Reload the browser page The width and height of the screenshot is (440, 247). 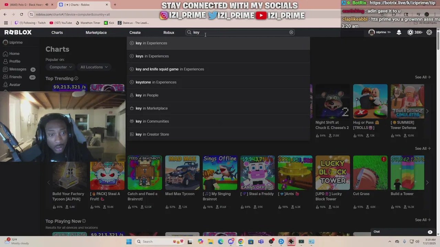(21, 14)
